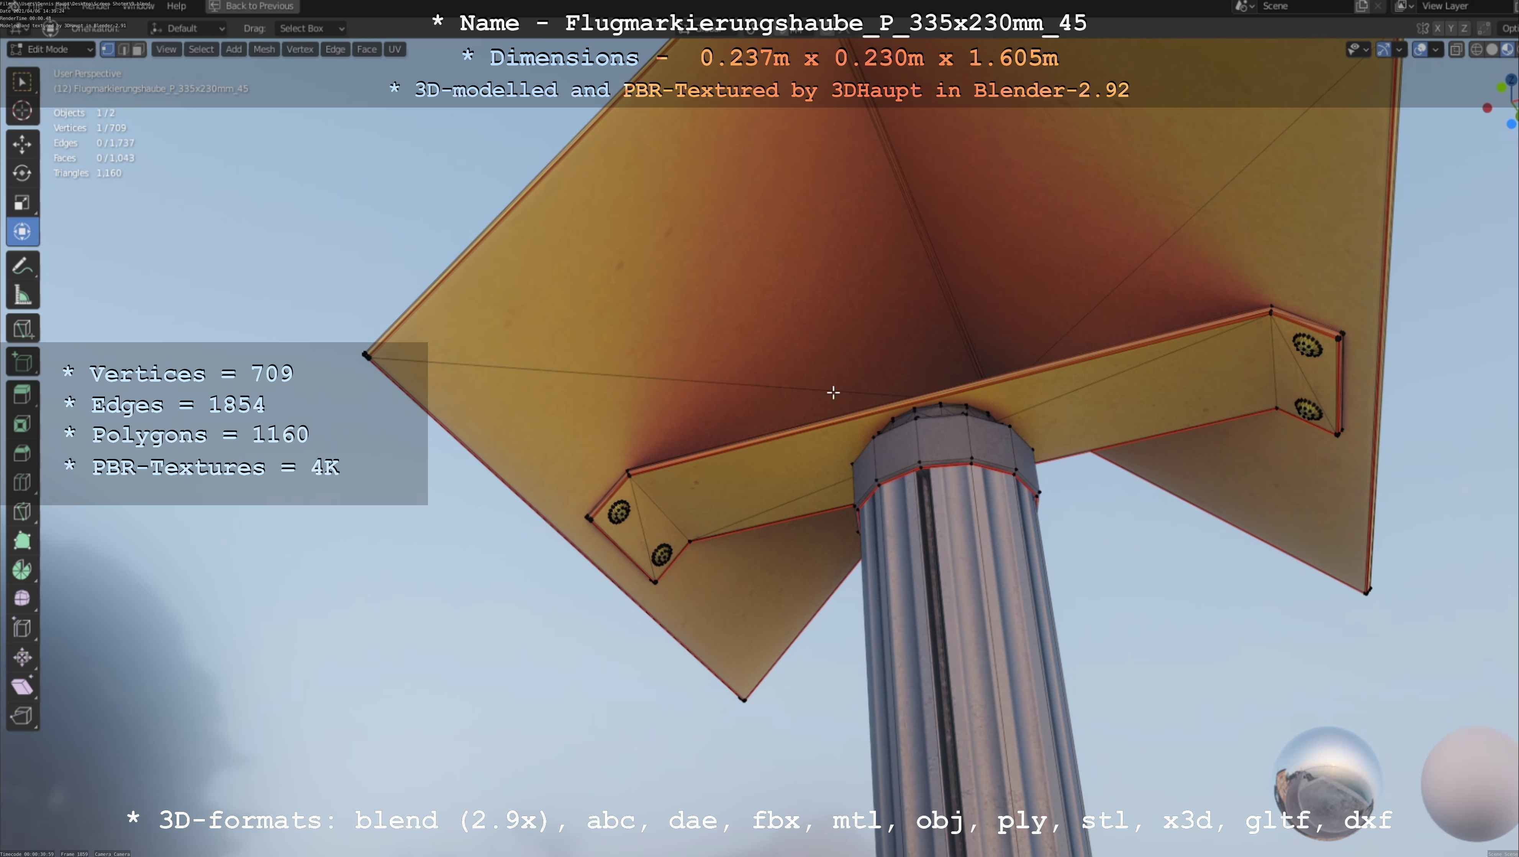Click the red X axis gizmo dot
The height and width of the screenshot is (857, 1519).
pos(1487,108)
